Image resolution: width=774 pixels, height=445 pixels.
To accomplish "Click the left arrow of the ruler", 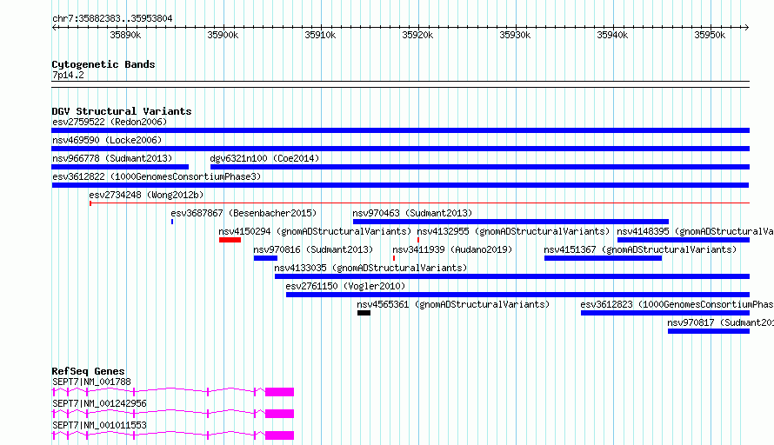I will [x=54, y=27].
